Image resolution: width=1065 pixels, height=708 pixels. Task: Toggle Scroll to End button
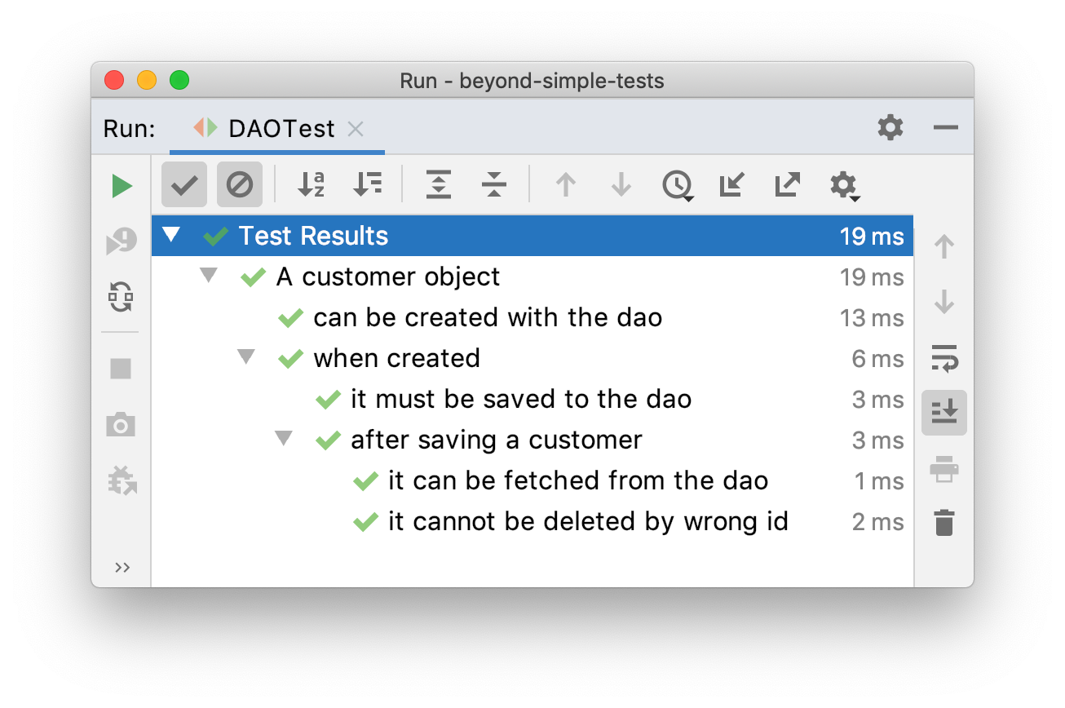pos(944,413)
